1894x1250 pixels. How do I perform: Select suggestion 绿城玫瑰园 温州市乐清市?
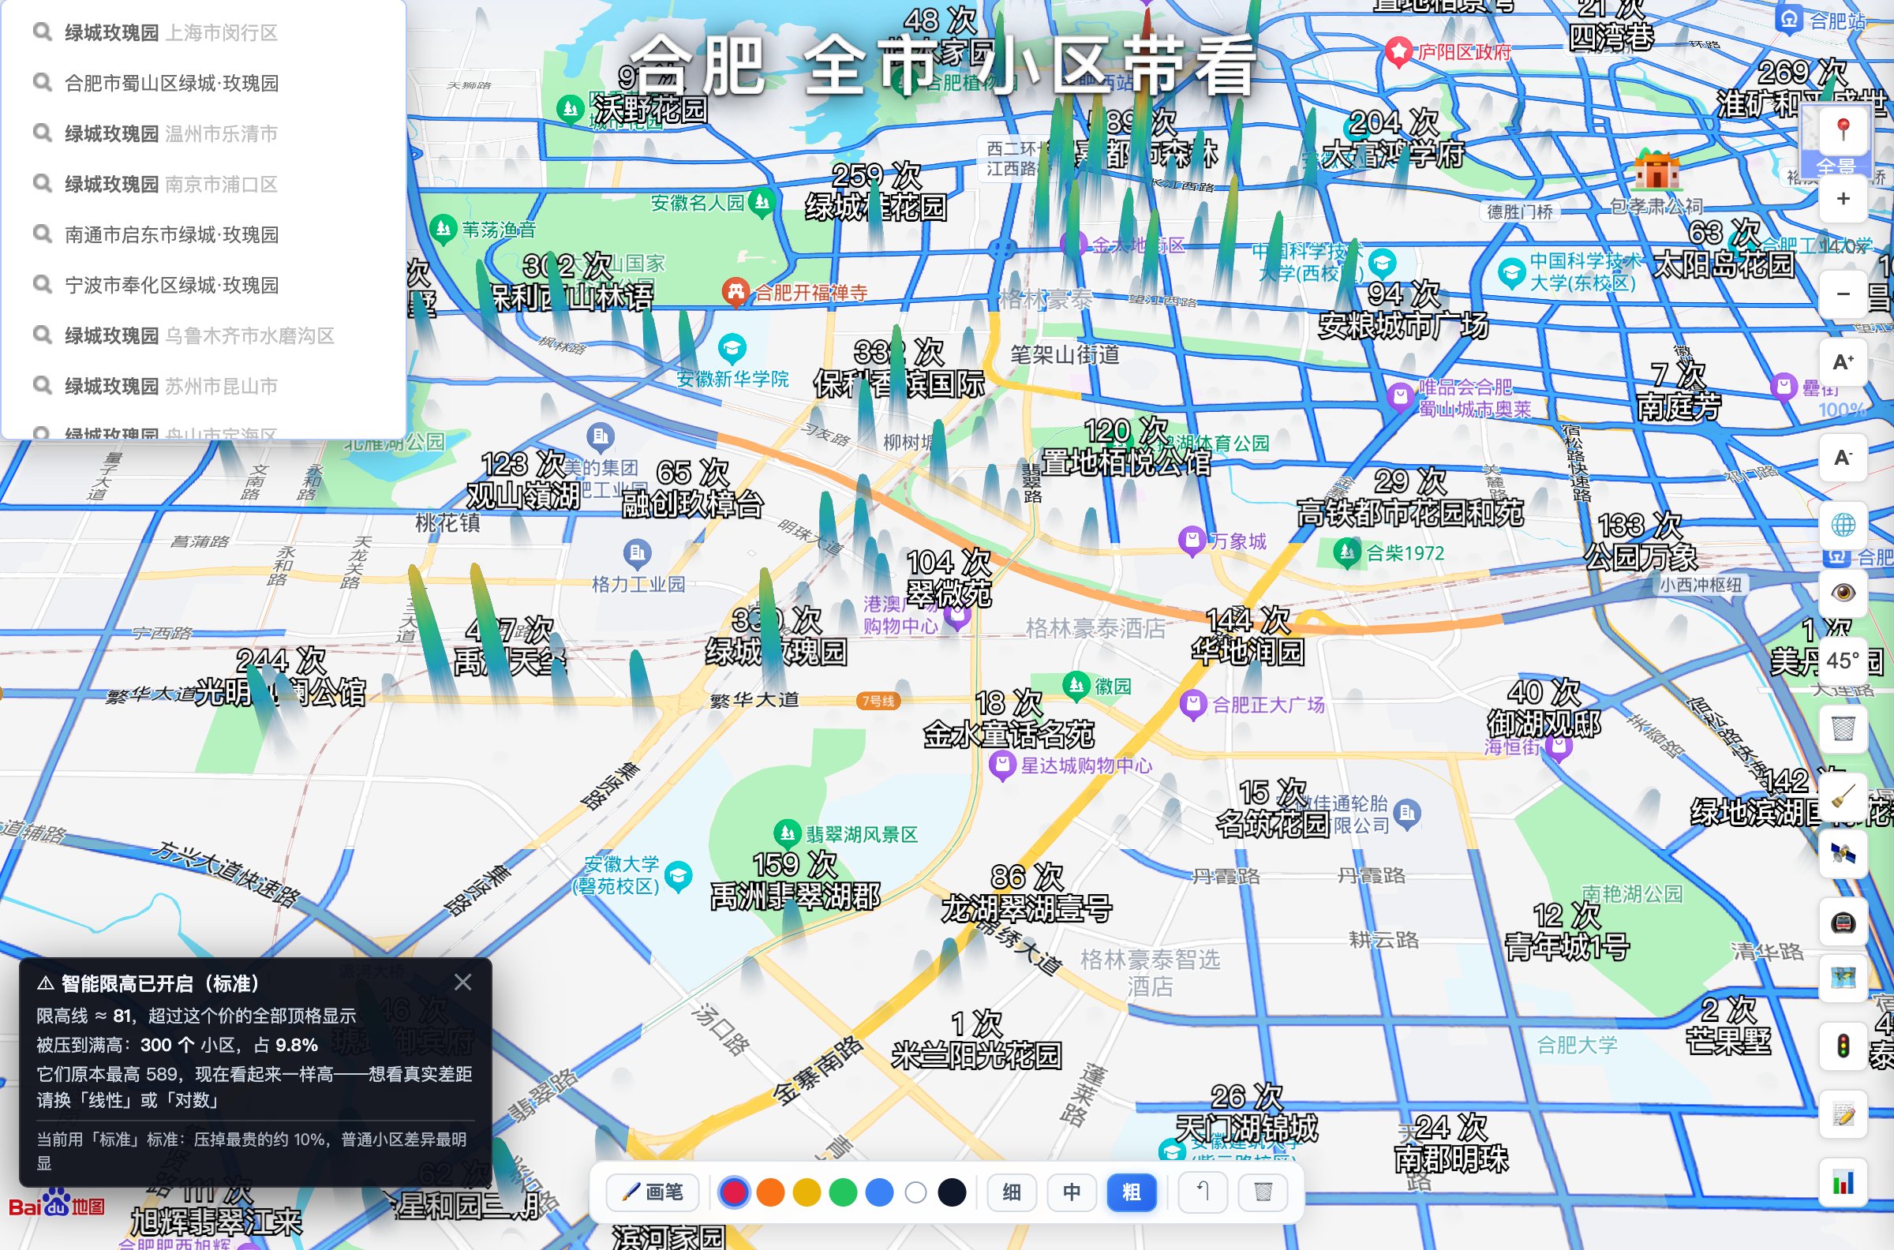tap(204, 133)
